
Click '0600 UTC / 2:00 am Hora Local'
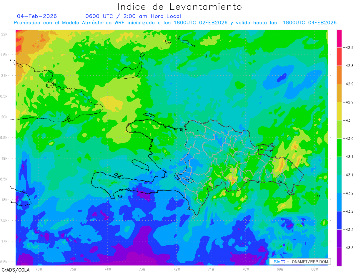pos(133,16)
